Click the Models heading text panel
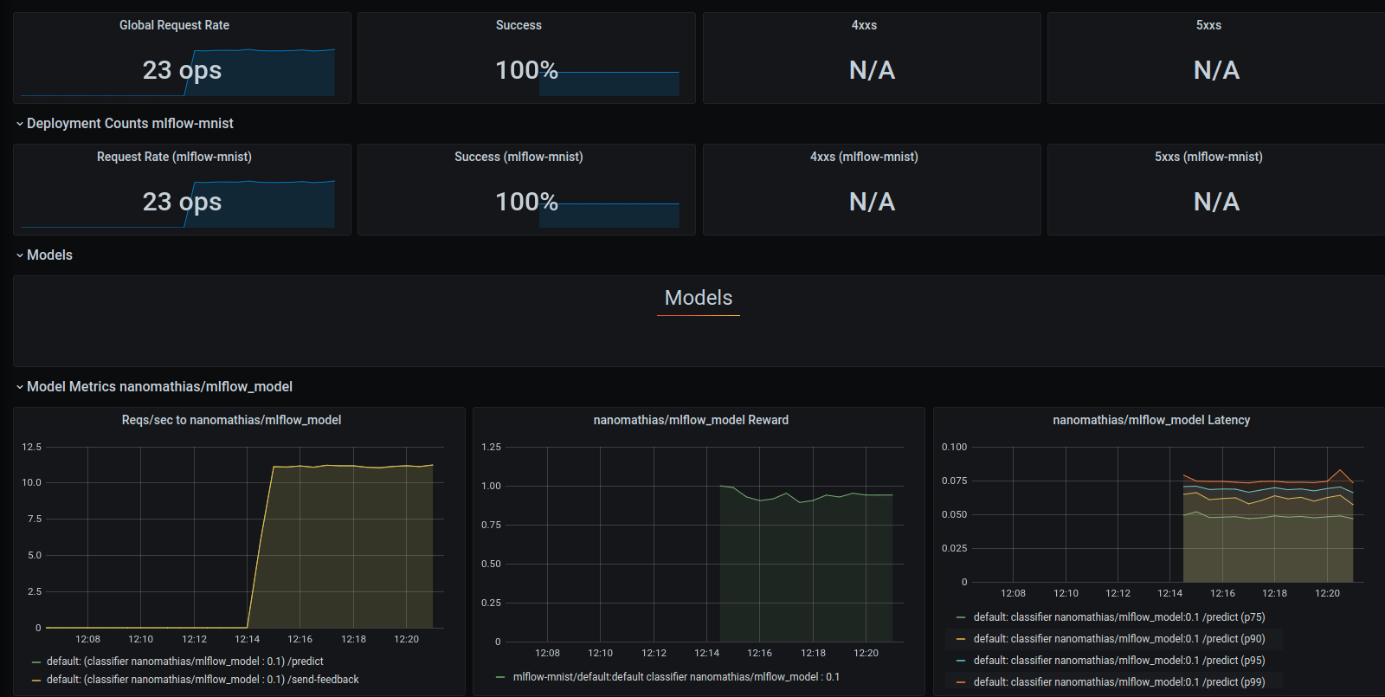The height and width of the screenshot is (697, 1385). [x=698, y=298]
